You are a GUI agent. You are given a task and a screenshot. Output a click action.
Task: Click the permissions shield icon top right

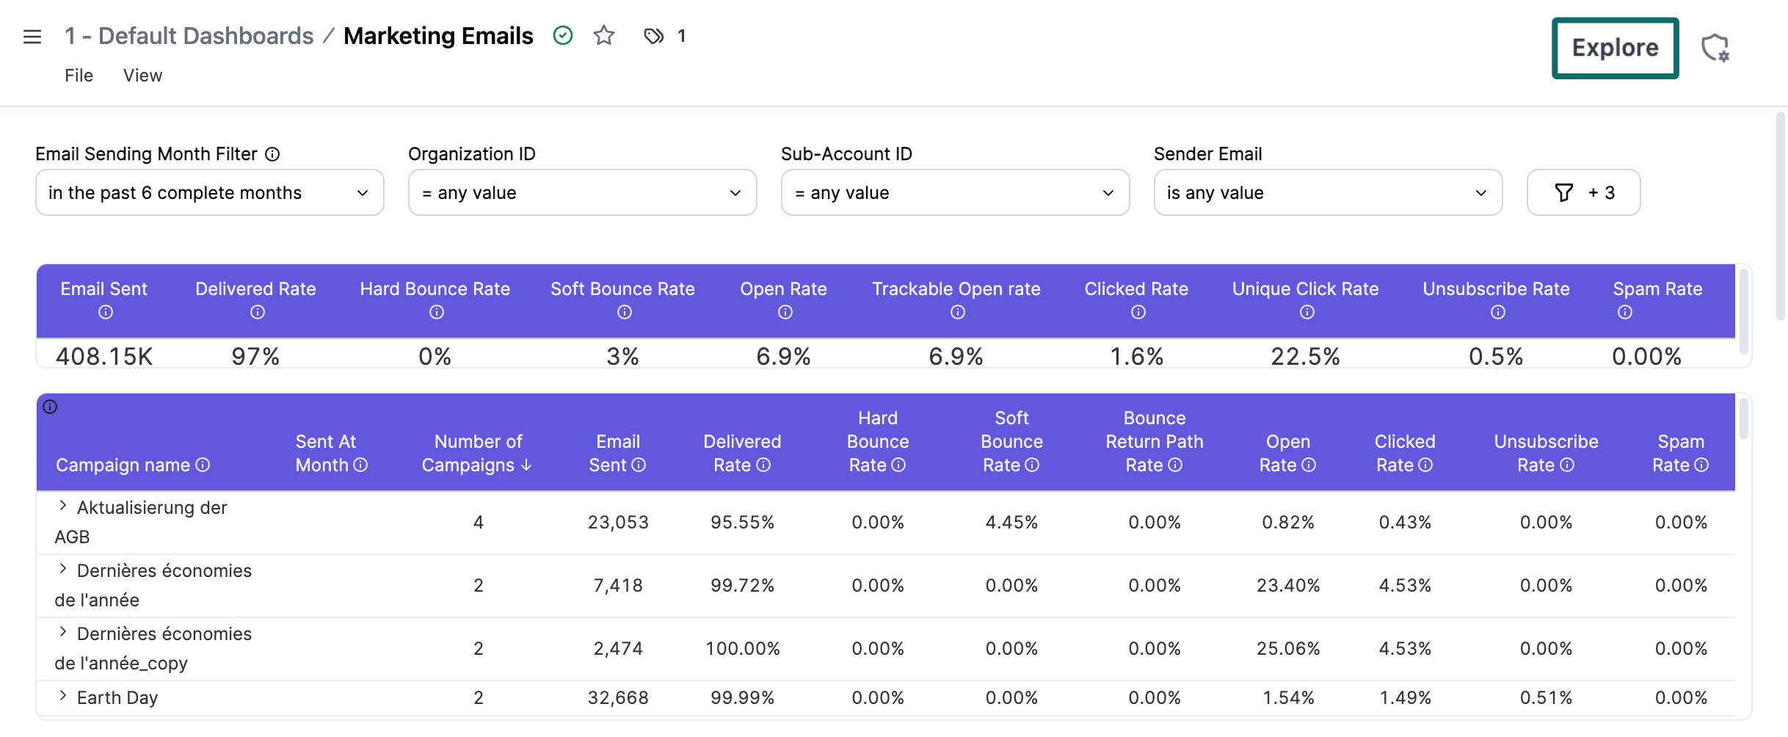[1715, 48]
